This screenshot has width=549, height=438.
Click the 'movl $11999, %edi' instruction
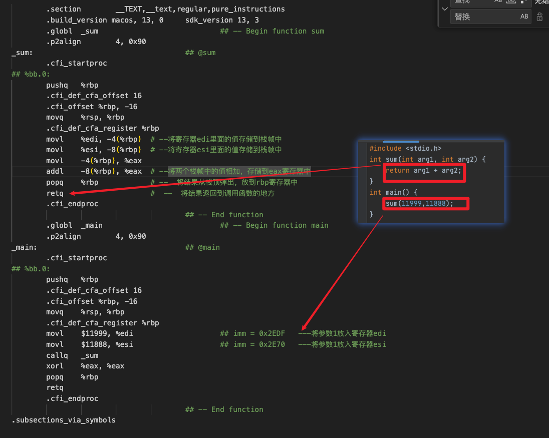(x=89, y=333)
